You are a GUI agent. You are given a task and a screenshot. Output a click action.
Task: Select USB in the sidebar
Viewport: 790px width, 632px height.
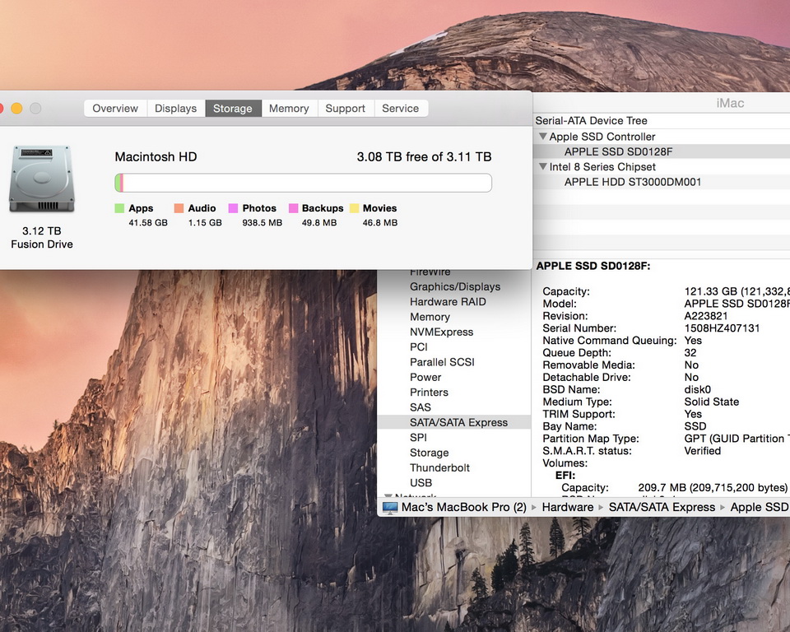(x=421, y=483)
